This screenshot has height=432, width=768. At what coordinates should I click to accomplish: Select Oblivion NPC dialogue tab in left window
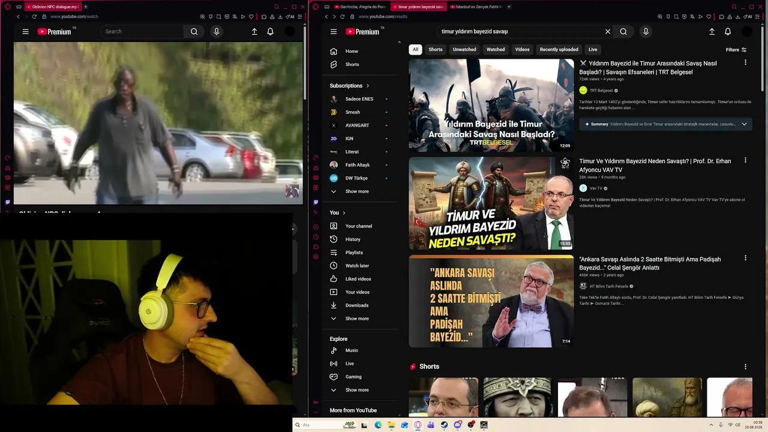pyautogui.click(x=52, y=7)
